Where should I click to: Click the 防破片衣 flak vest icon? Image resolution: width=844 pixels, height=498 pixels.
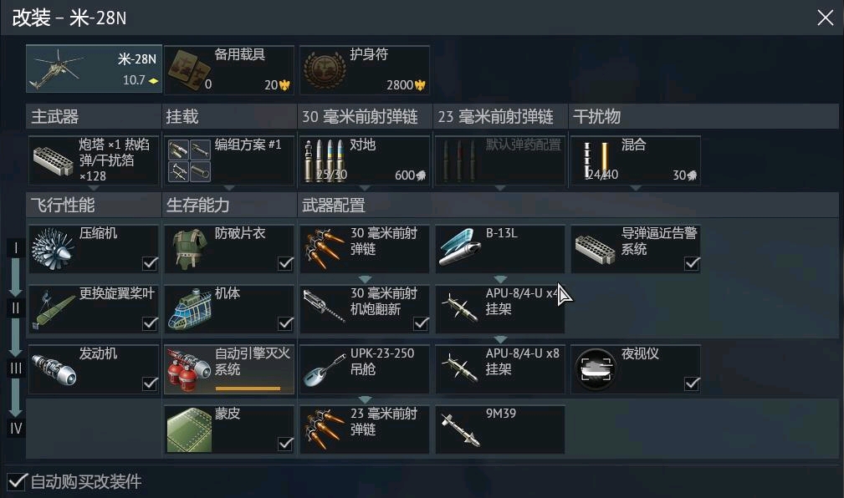pyautogui.click(x=190, y=249)
